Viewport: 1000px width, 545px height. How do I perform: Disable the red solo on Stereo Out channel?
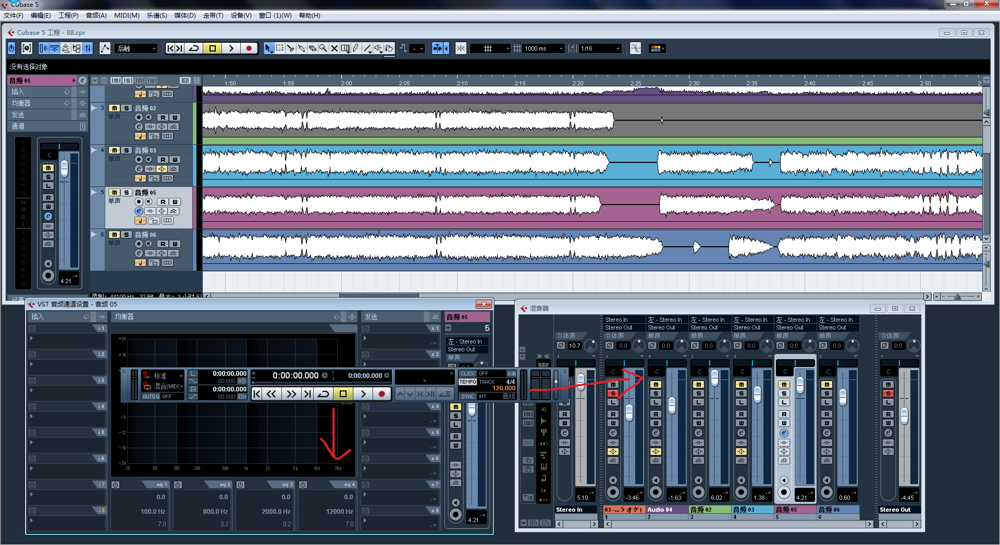coord(888,394)
